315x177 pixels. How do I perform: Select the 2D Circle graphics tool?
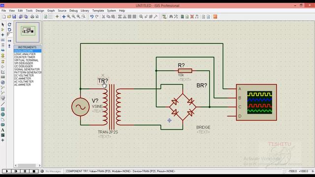(x=3, y=115)
